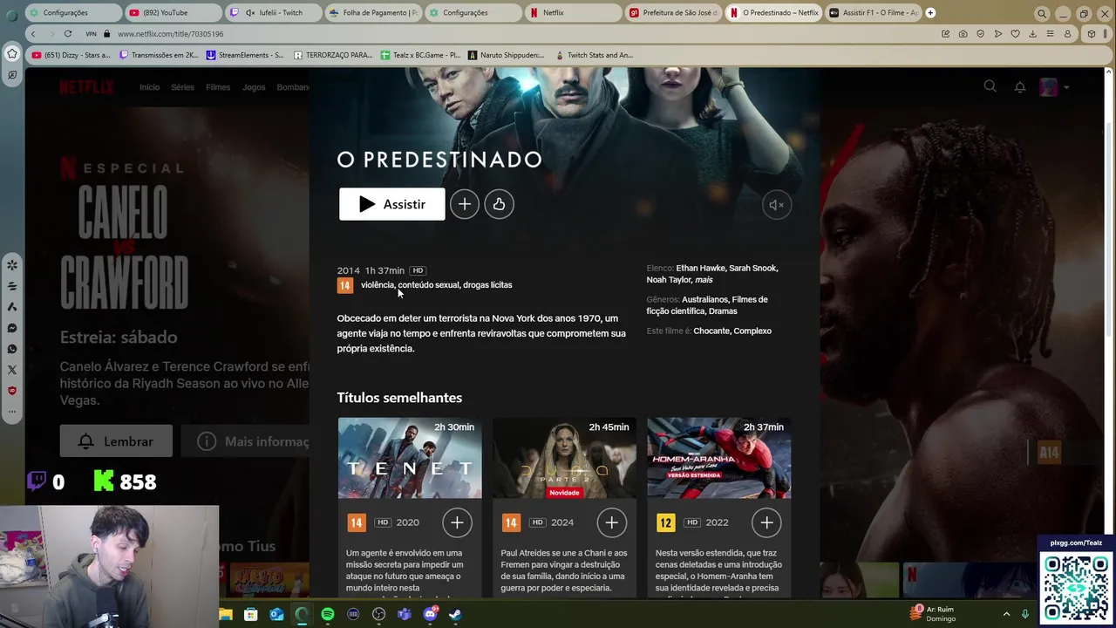Open StreamElements bookmark
Screen dimensions: 1116x628
[245, 55]
